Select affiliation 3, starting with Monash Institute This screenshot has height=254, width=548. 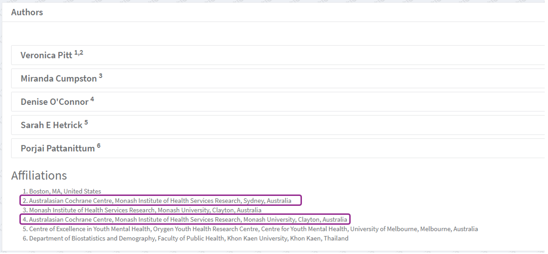click(145, 210)
